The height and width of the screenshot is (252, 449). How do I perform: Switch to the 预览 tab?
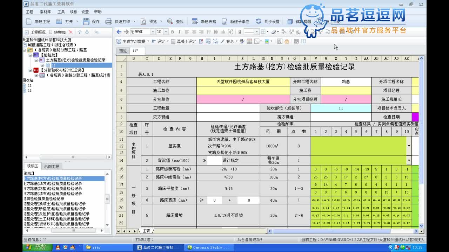pos(123,51)
